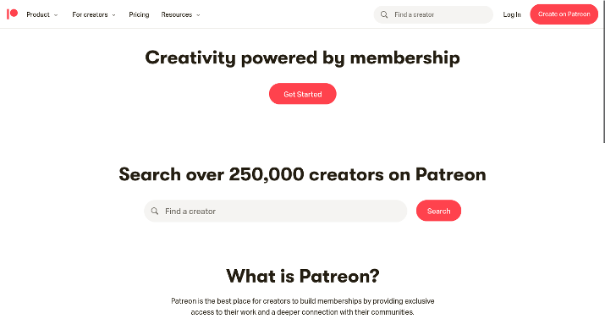Open the Product menu
This screenshot has width=605, height=319.
pos(38,14)
